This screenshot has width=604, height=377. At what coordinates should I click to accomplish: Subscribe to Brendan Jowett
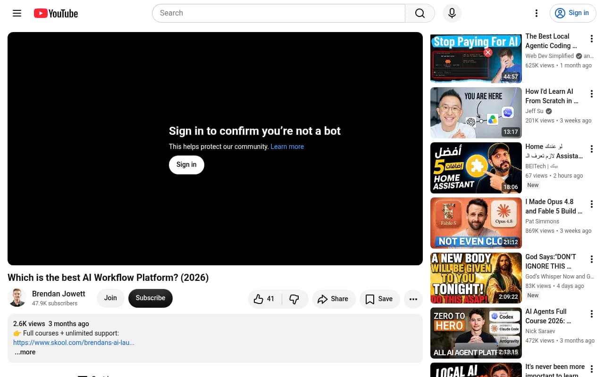(151, 298)
